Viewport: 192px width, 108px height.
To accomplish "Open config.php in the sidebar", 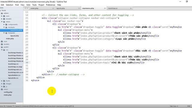I will tap(8, 92).
